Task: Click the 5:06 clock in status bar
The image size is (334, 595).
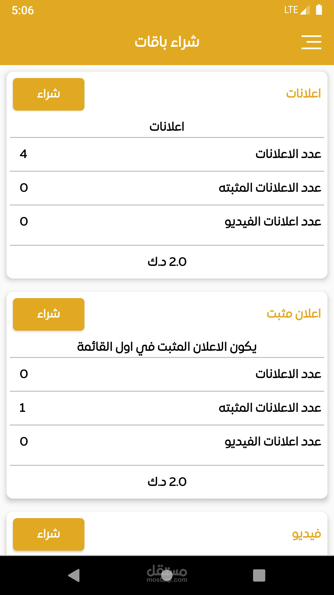Action: pyautogui.click(x=23, y=10)
